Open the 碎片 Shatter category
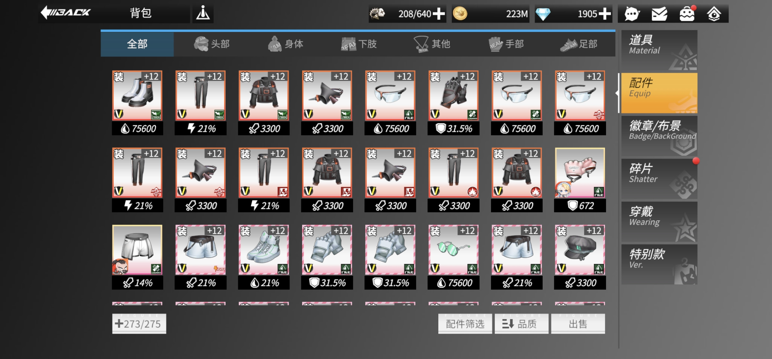The width and height of the screenshot is (772, 359). coord(659,179)
